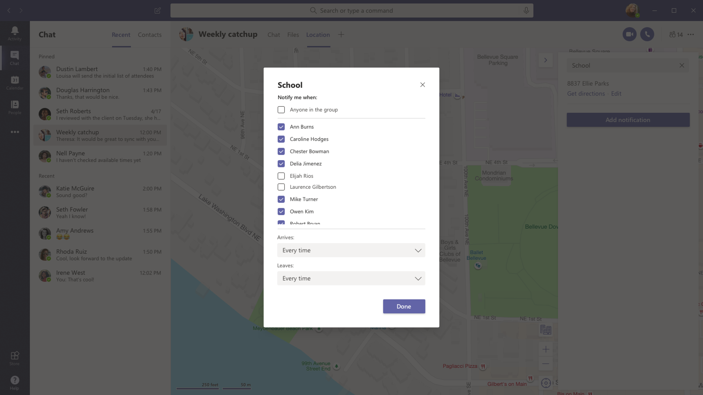This screenshot has width=703, height=395.
Task: Select the Weekly catchup chat in list
Action: (x=100, y=135)
